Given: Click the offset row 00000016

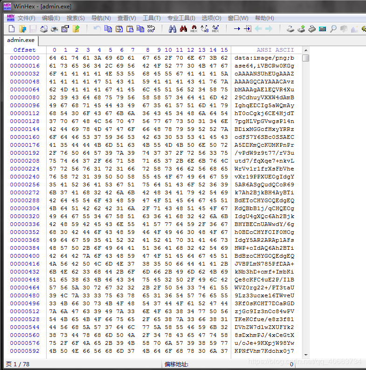Looking at the screenshot, I should 25,66.
